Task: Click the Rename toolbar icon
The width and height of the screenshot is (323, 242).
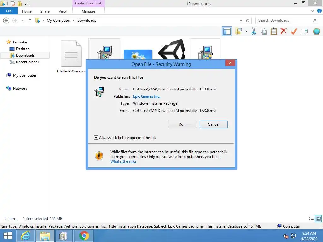Action: [304, 31]
